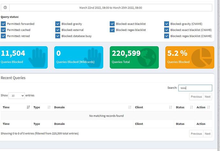
Task: Sort by Time column sort icon
Action: (28, 107)
